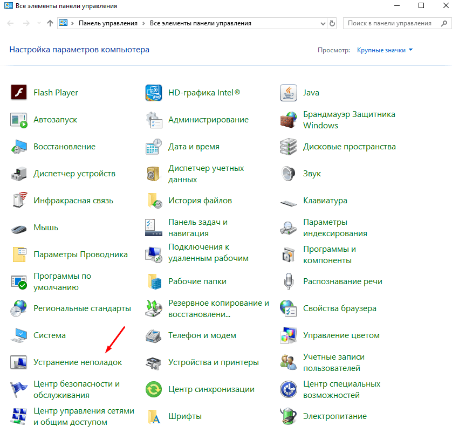
Task: Expand chevron after Панель управления breadcrumb
Action: tap(143, 23)
